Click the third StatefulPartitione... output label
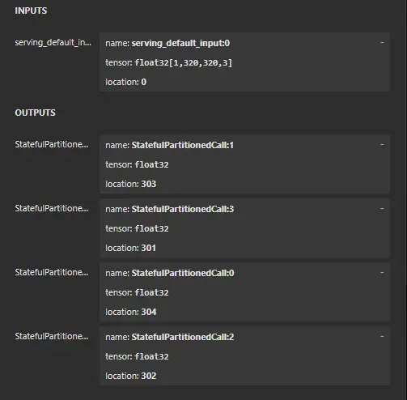The width and height of the screenshot is (407, 400). [x=52, y=272]
